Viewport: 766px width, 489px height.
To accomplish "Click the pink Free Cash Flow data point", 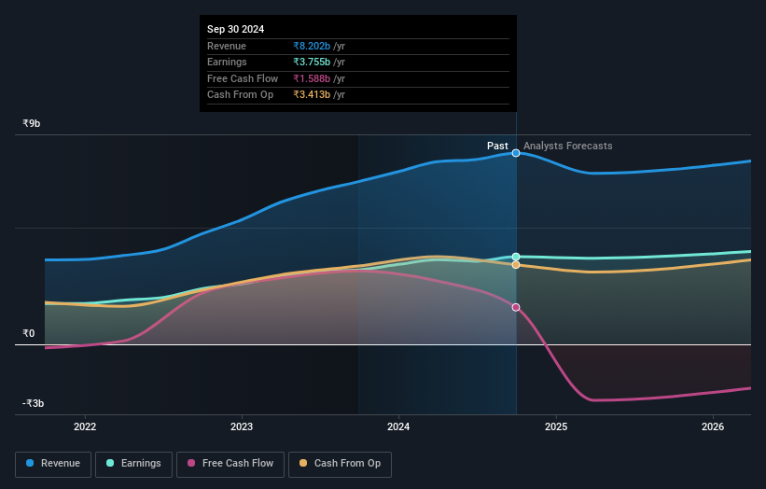I will (516, 307).
